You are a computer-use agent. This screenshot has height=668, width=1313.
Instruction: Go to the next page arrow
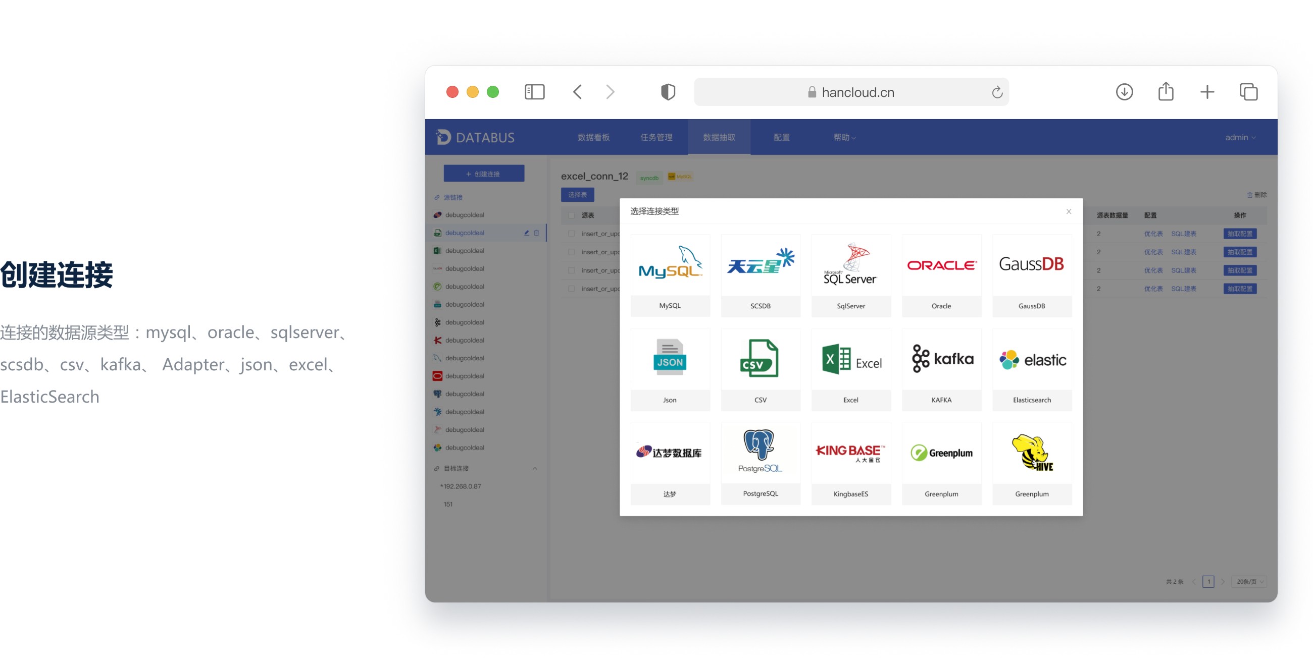(x=1222, y=581)
